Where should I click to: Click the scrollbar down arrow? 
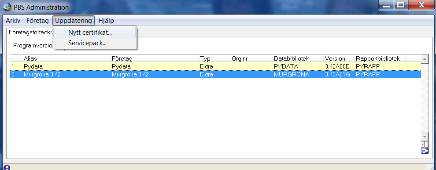pos(425,137)
